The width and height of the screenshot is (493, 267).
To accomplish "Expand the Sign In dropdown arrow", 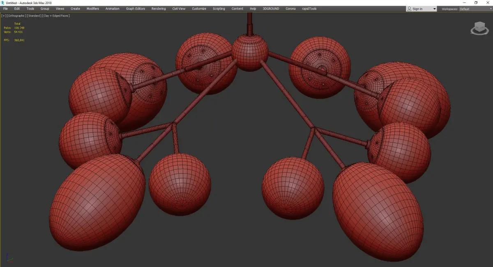I will pyautogui.click(x=434, y=9).
